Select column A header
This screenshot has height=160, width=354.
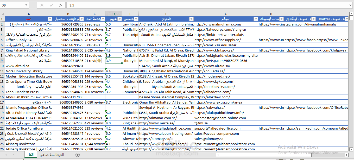[x=29, y=14]
